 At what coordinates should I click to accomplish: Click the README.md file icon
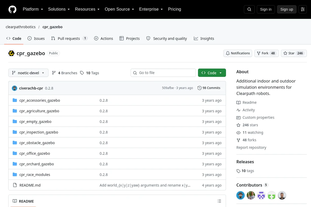(15, 185)
